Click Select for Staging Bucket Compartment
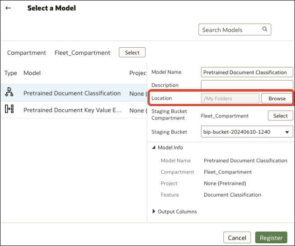Screen dimensions: 295x246 click(x=280, y=116)
